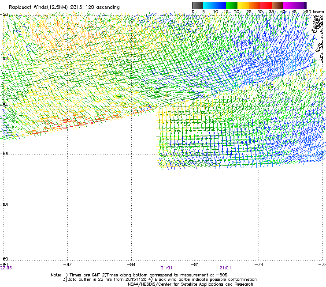Click the red wind barbs near -54 latitude

coord(70,125)
